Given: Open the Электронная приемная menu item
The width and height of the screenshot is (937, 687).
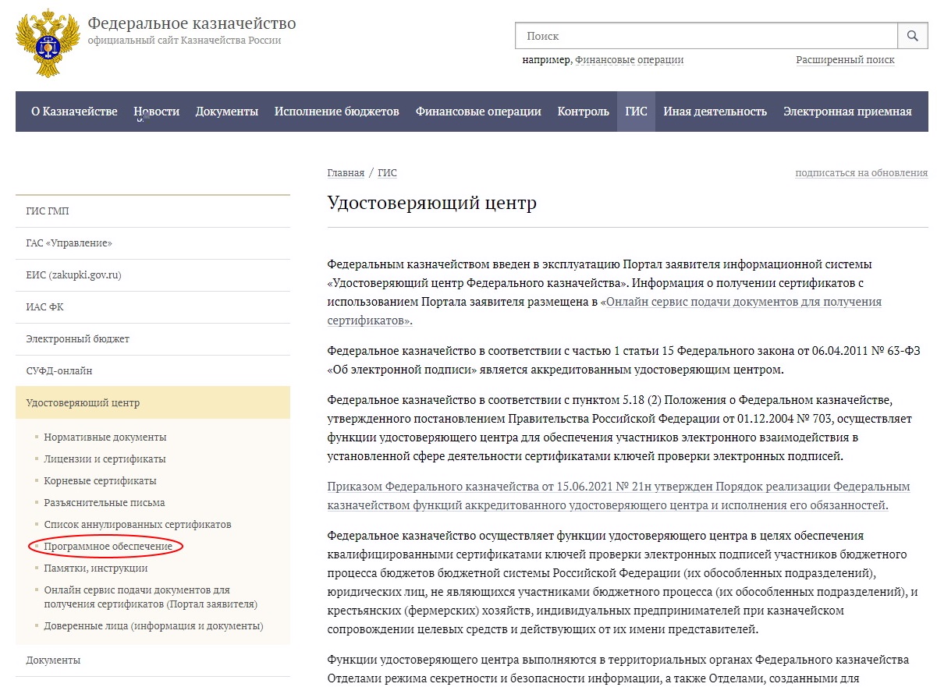Looking at the screenshot, I should [847, 112].
